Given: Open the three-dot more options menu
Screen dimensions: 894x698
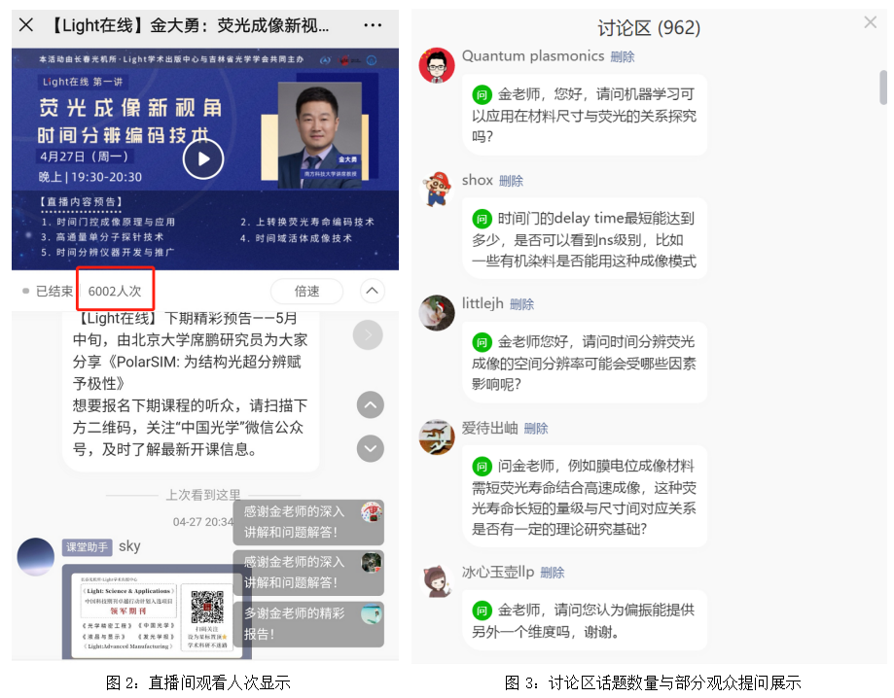Looking at the screenshot, I should tap(373, 25).
